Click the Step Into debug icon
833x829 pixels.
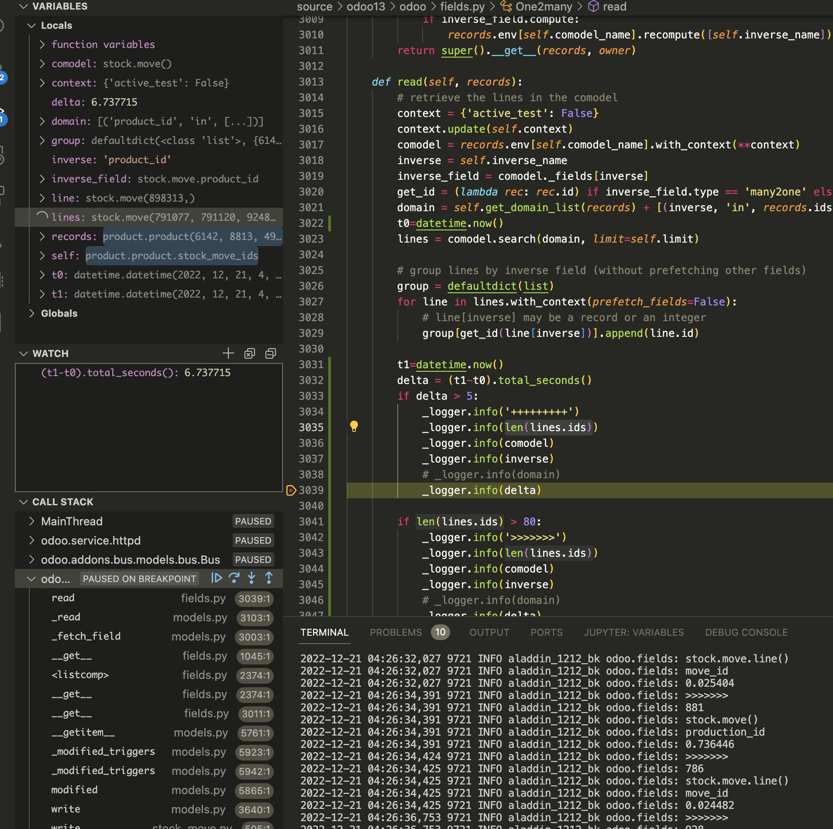tap(251, 578)
